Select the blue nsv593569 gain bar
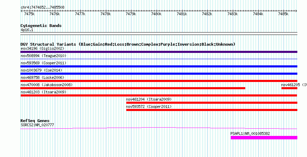This screenshot has width=307, height=157. [159, 66]
